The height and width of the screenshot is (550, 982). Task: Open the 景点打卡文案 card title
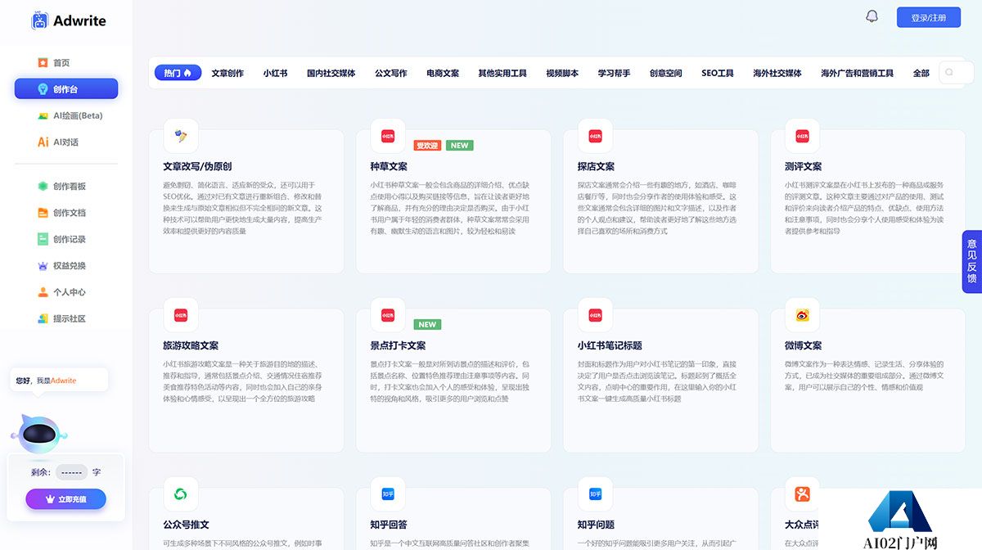pyautogui.click(x=398, y=345)
